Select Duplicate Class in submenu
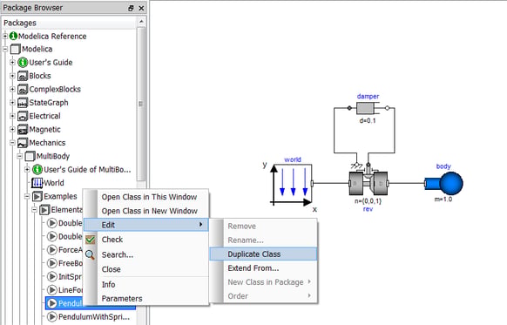The image size is (507, 325). click(263, 254)
